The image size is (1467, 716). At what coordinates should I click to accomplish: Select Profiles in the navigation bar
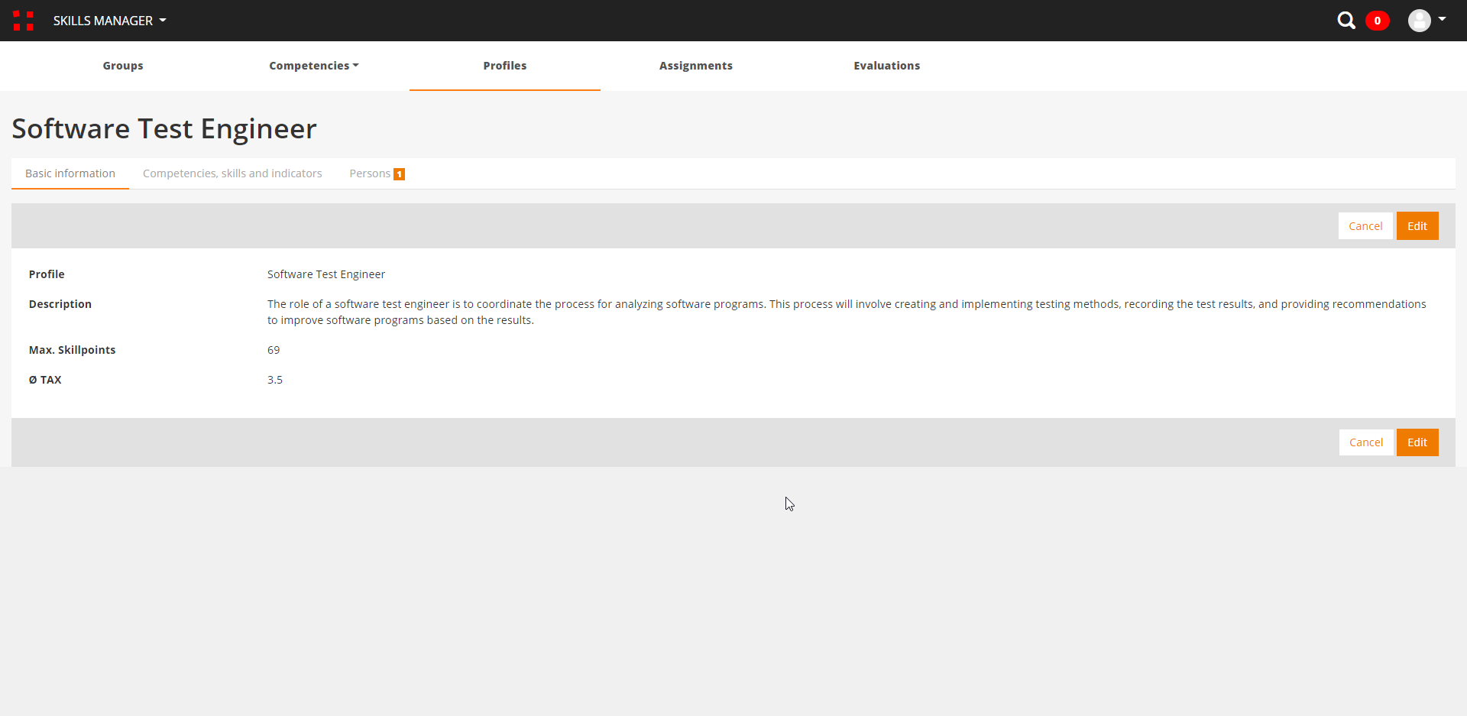[504, 66]
